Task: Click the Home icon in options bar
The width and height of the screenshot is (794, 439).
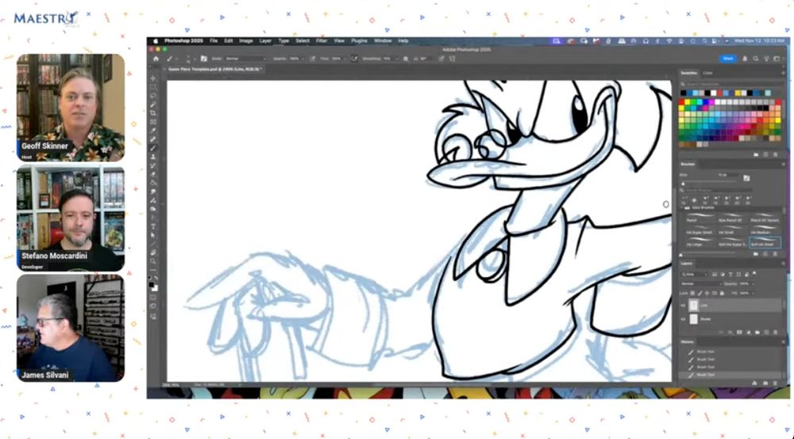Action: pos(156,59)
